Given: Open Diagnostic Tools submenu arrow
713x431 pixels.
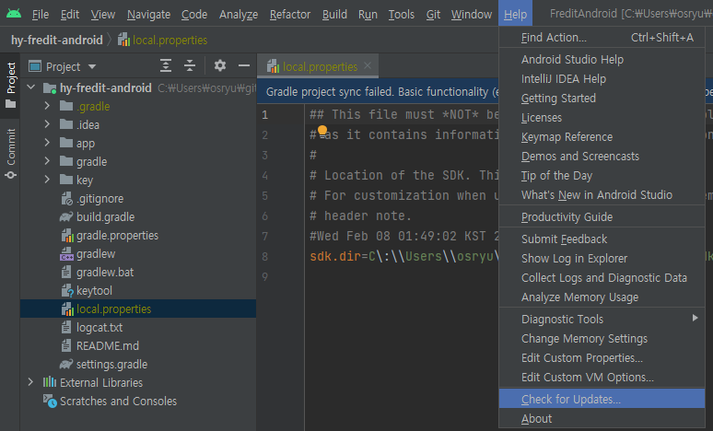Looking at the screenshot, I should click(695, 319).
